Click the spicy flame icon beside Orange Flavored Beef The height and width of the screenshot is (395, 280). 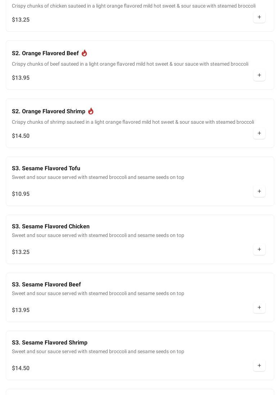pyautogui.click(x=84, y=53)
